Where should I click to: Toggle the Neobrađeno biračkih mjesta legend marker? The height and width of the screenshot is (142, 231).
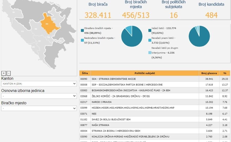[82, 40]
